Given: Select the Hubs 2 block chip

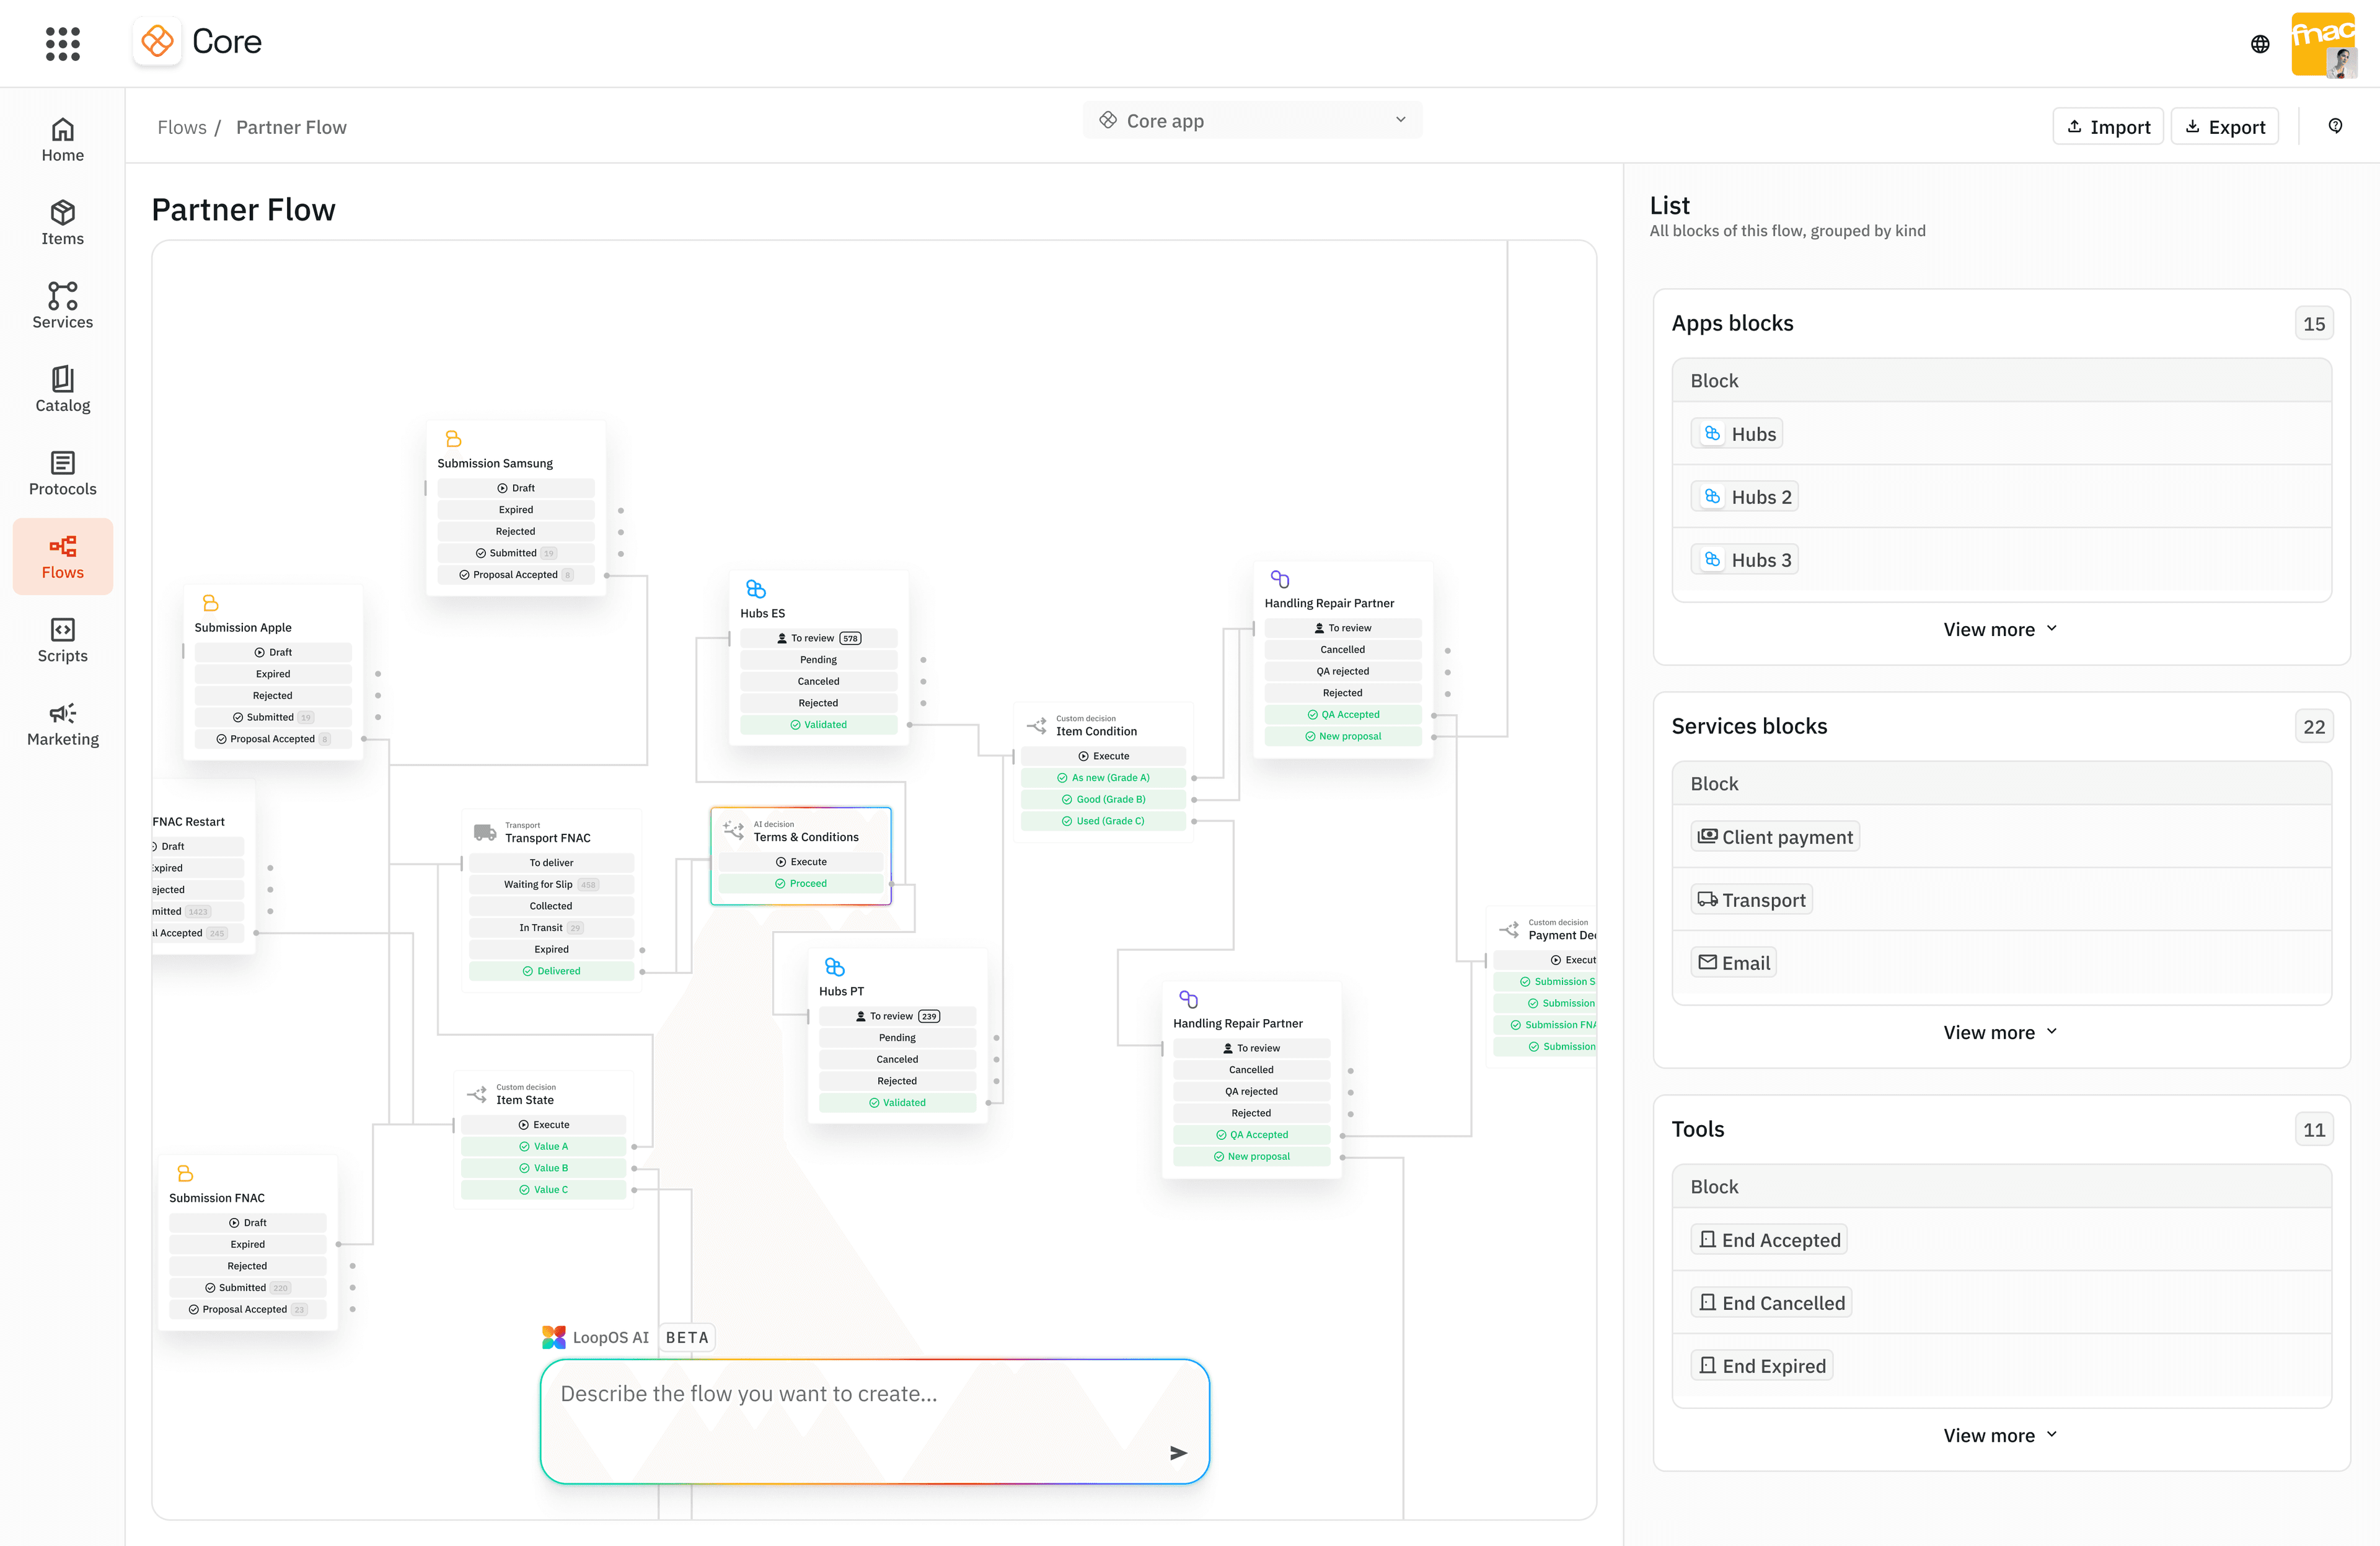Looking at the screenshot, I should pos(1745,497).
